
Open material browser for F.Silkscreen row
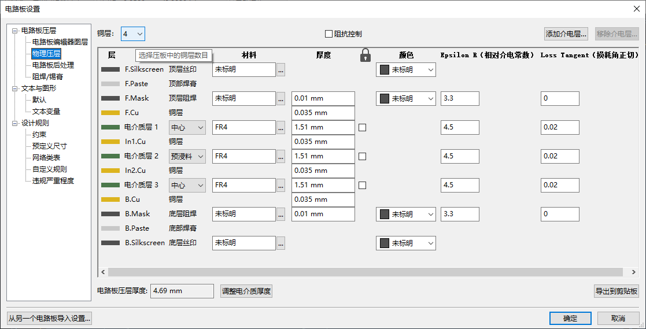point(280,70)
